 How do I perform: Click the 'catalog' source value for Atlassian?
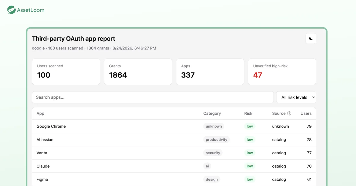[x=279, y=139]
